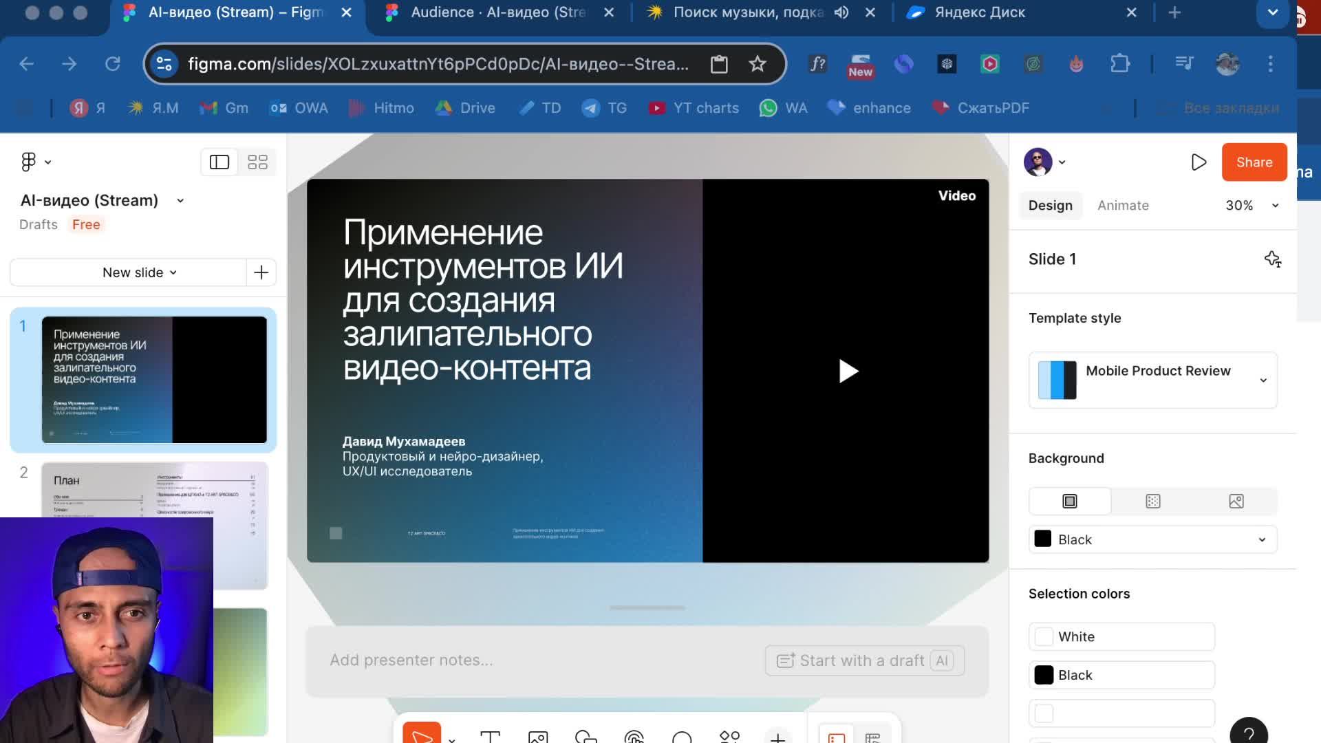1321x743 pixels.
Task: Click Start with a draft AI button
Action: click(x=864, y=660)
